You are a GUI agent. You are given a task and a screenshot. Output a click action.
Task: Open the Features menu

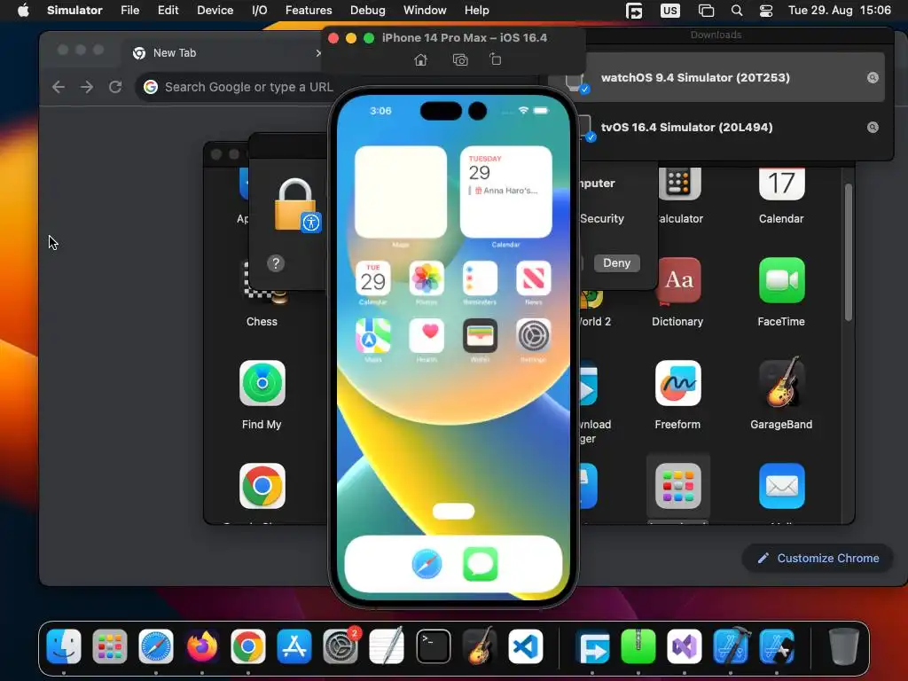pos(309,11)
